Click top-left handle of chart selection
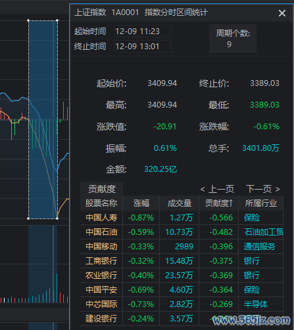This screenshot has width=294, height=330. point(28,20)
